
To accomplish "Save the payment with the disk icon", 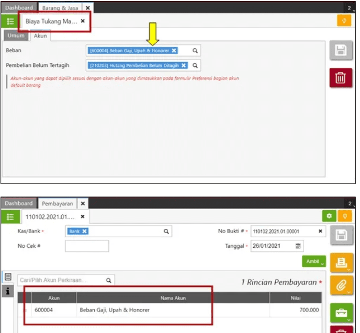I will (341, 235).
